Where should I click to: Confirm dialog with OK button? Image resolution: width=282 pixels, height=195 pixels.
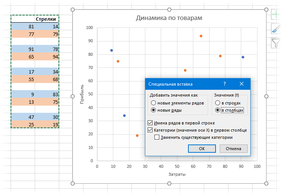(x=202, y=149)
